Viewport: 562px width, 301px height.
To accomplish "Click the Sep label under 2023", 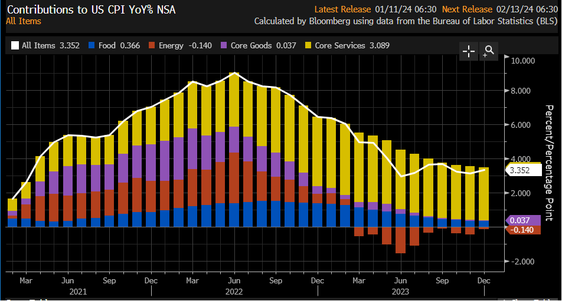I will coord(442,280).
